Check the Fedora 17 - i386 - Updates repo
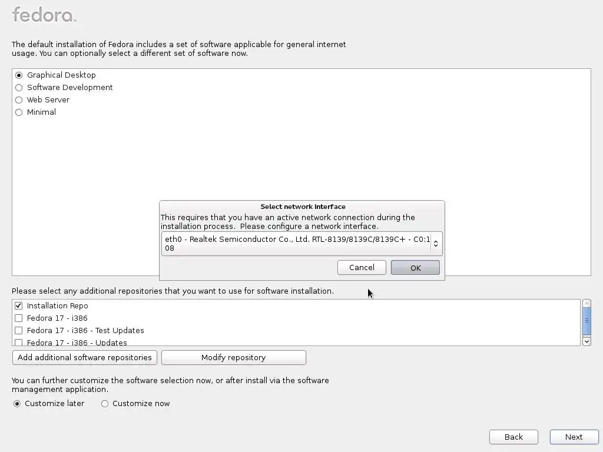Viewport: 603px width, 452px height. (18, 342)
